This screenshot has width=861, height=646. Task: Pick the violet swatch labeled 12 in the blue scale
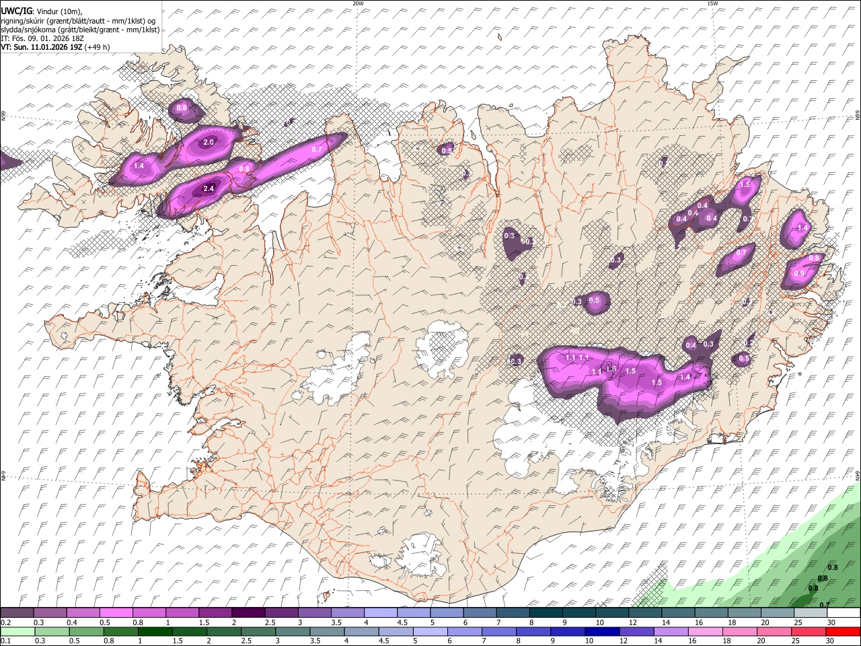tap(636, 631)
